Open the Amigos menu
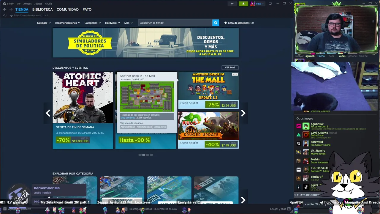 [27, 4]
